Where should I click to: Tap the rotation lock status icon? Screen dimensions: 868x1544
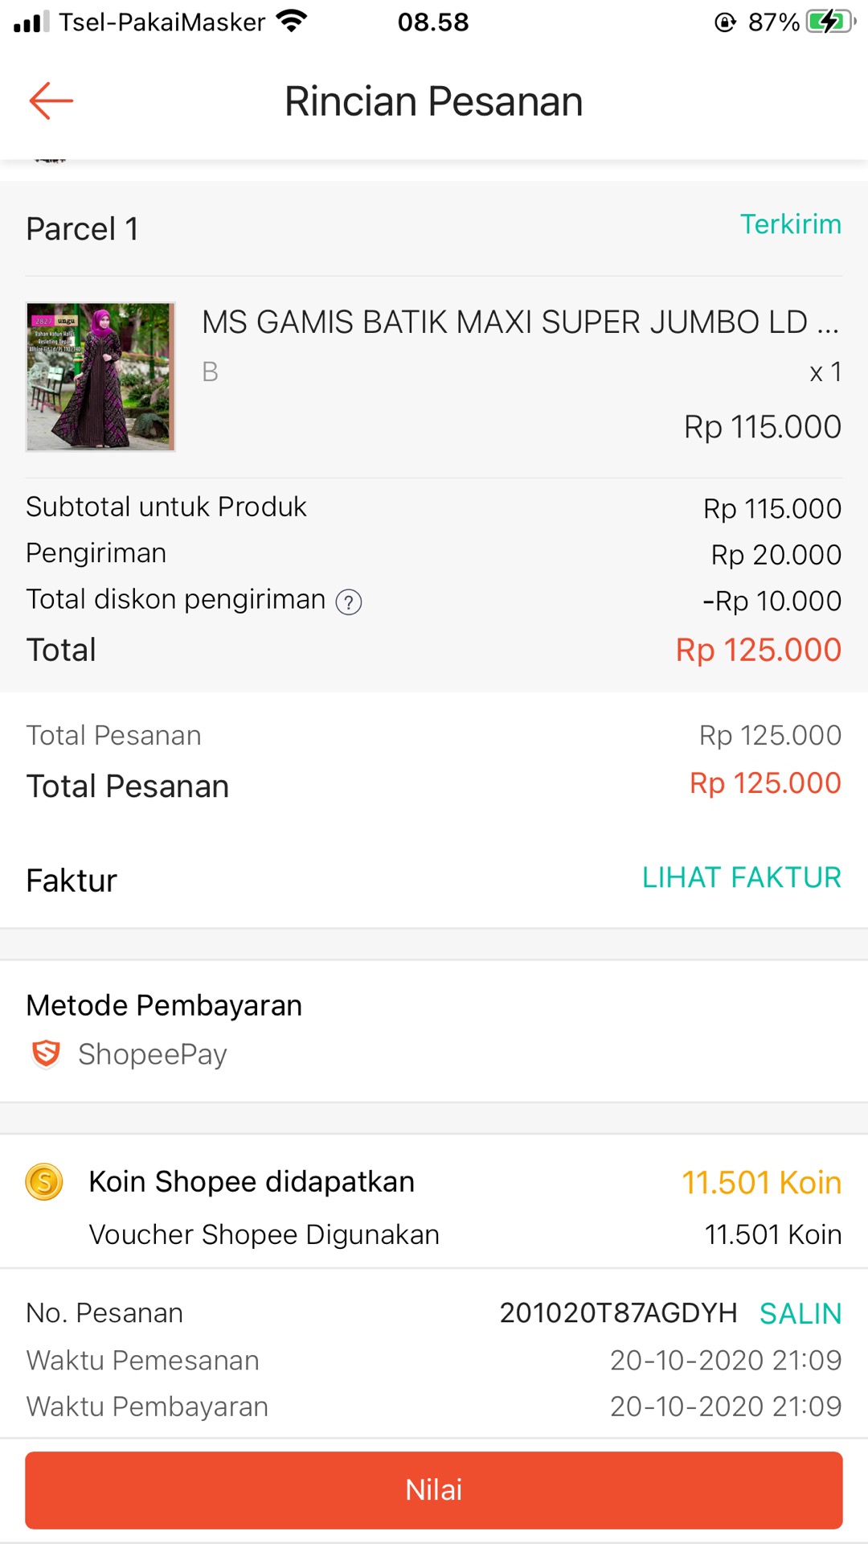pyautogui.click(x=725, y=22)
